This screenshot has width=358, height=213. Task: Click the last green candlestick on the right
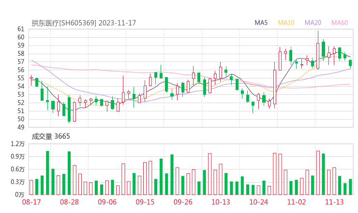click(x=350, y=64)
